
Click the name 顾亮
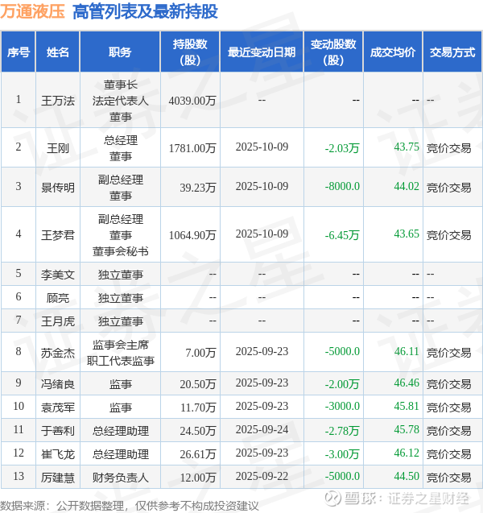(x=58, y=298)
